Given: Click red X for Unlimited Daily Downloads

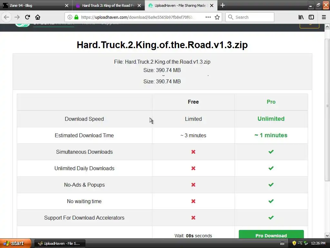Looking at the screenshot, I should point(193,168).
